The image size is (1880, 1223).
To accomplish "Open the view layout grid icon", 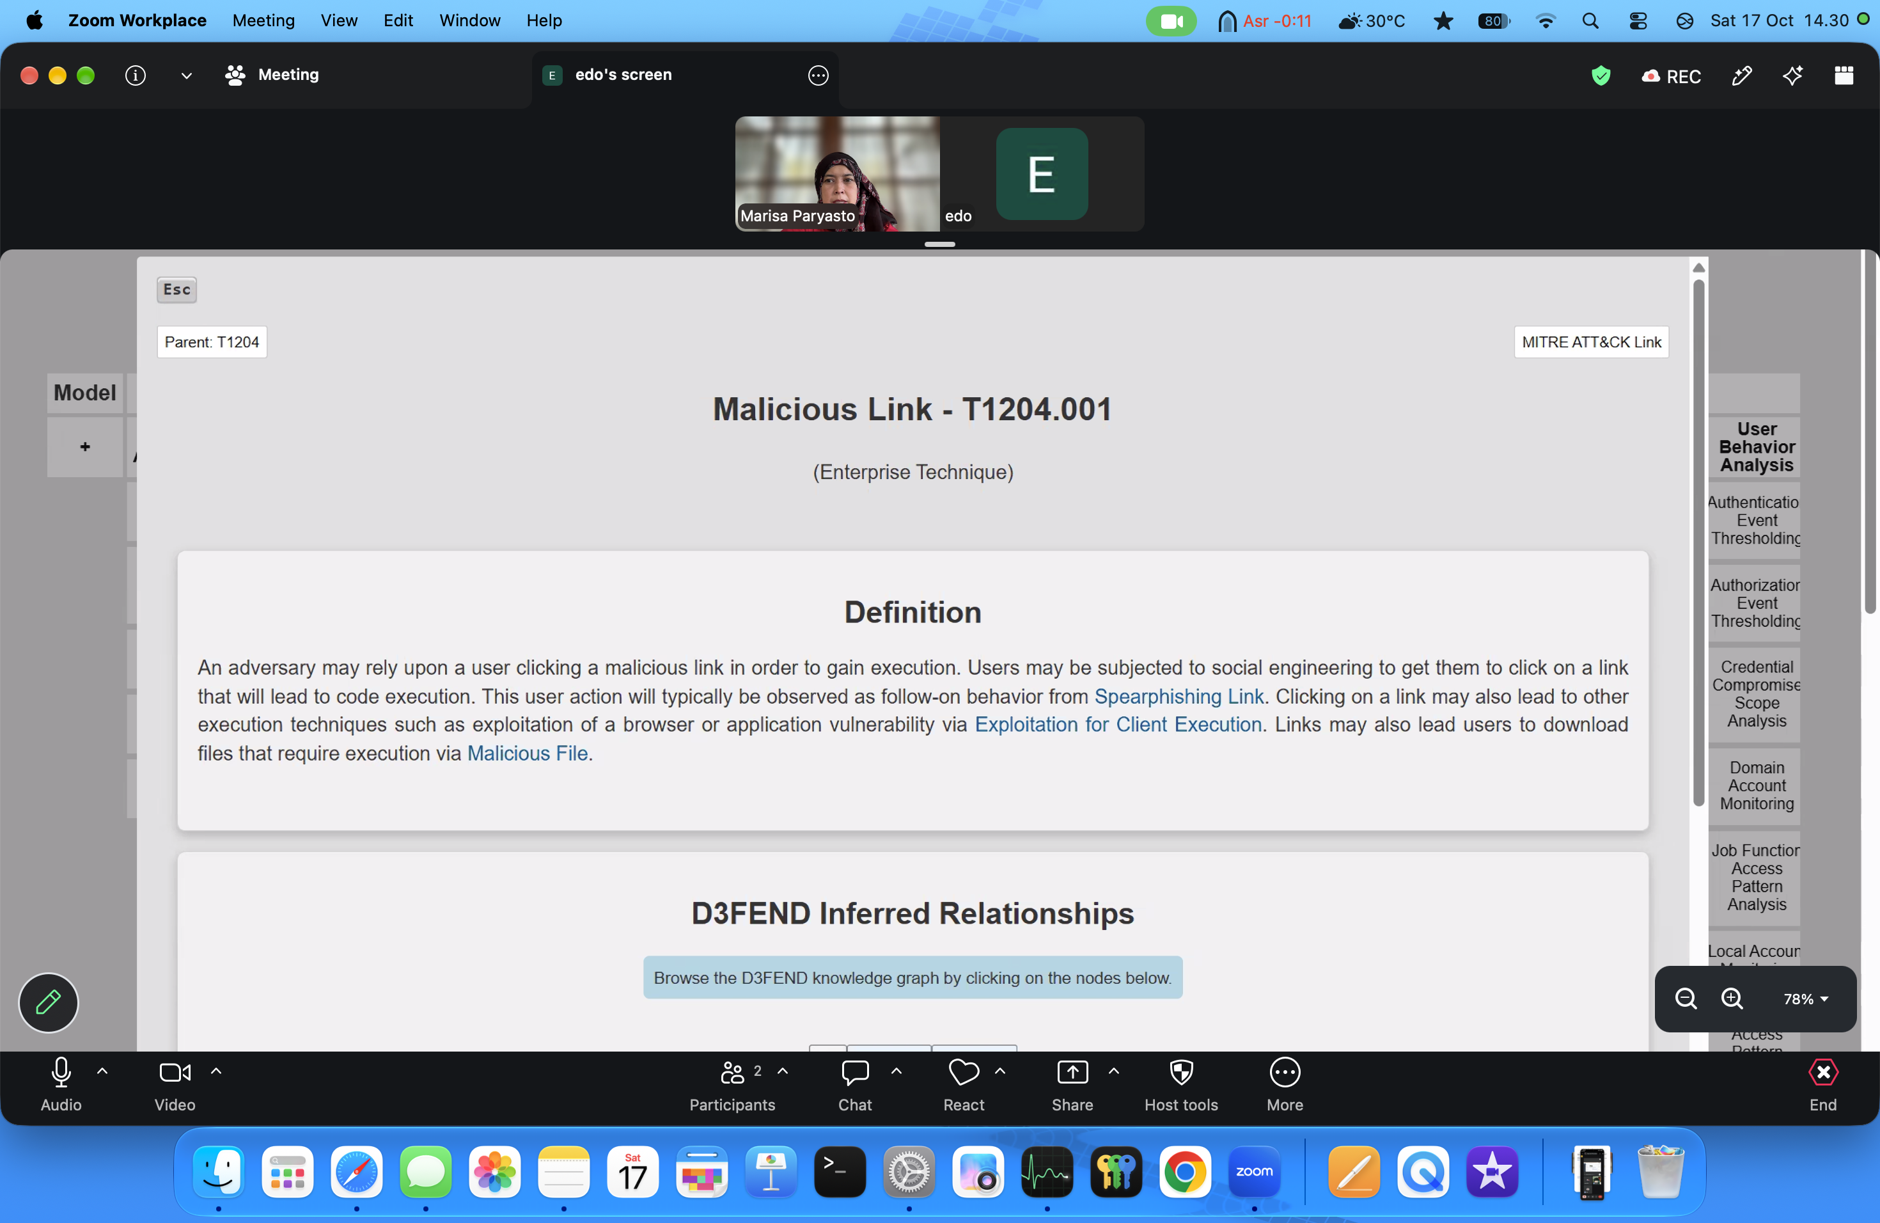I will coord(1844,76).
